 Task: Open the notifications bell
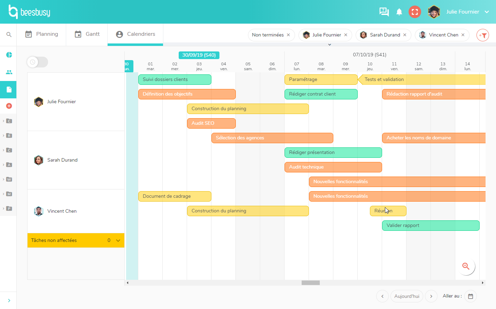(x=399, y=12)
